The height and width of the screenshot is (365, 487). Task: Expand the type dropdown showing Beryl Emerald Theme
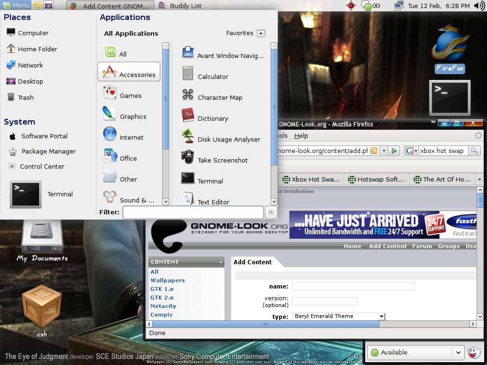point(339,316)
